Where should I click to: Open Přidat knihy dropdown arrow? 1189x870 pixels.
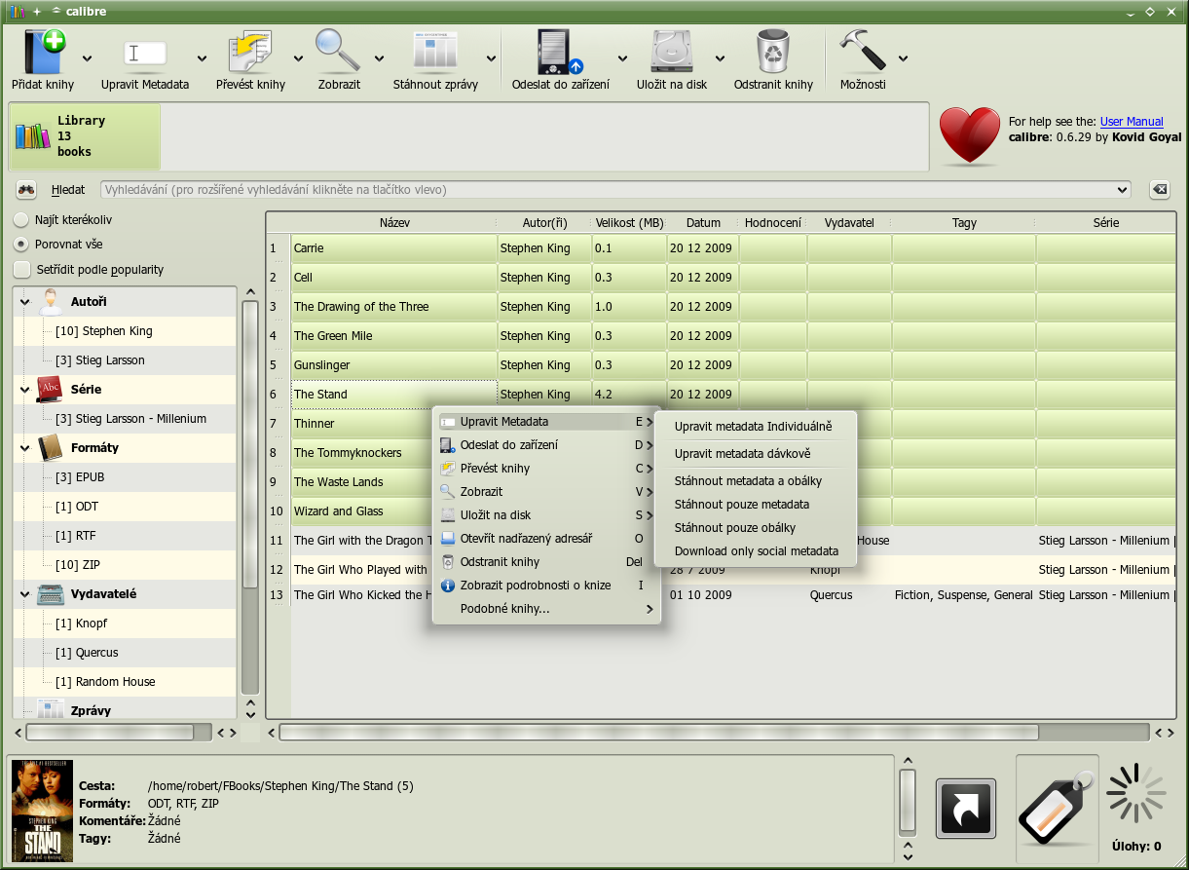pos(88,58)
